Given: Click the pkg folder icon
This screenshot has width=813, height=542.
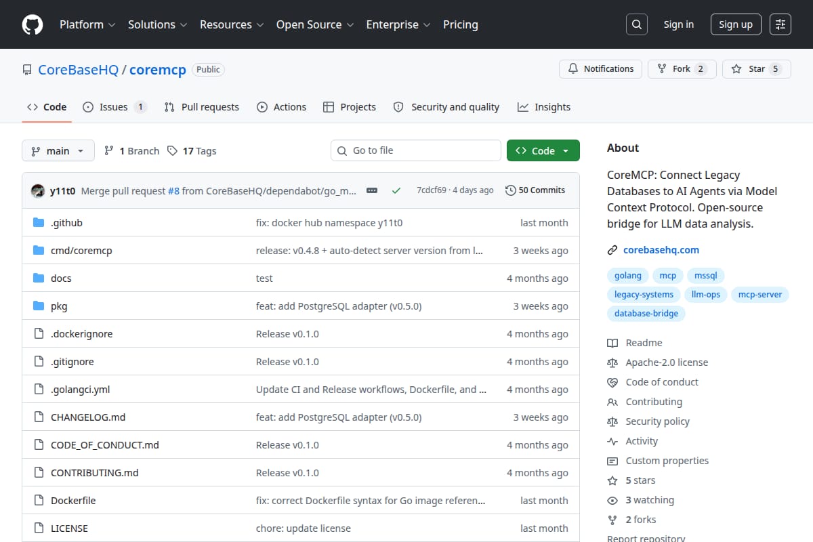Looking at the screenshot, I should (x=39, y=306).
